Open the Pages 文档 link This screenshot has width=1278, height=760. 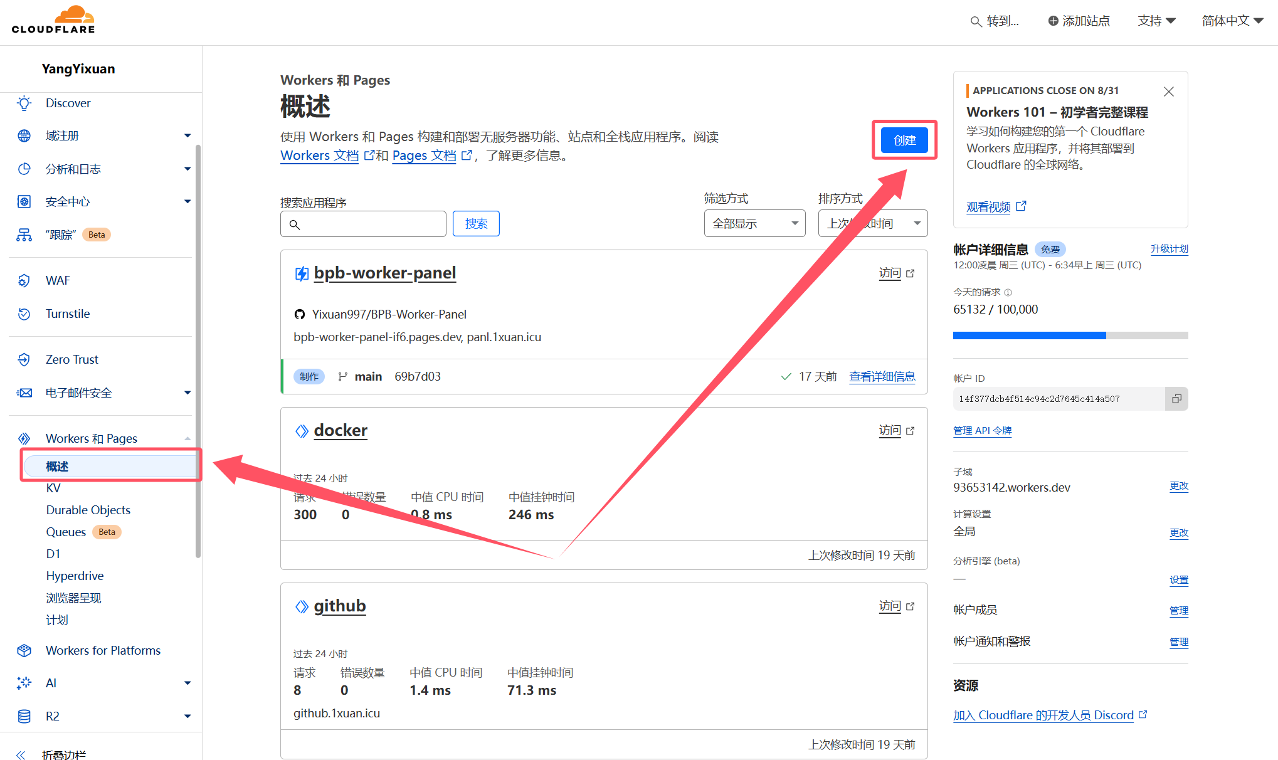pyautogui.click(x=424, y=156)
